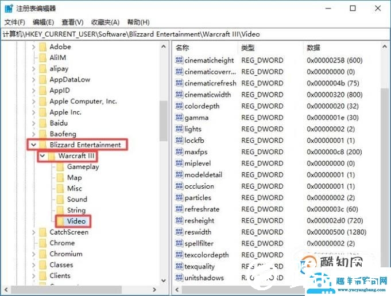Viewport: 391px width, 296px height.
Task: Select the Misc key
Action: point(74,189)
